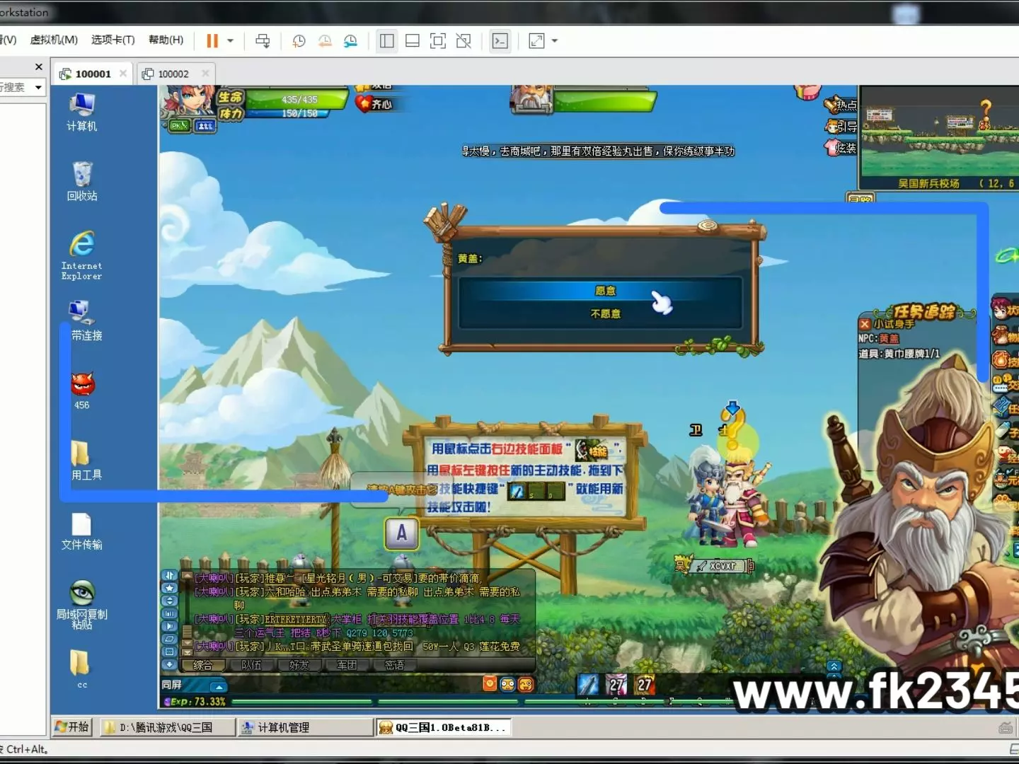
Task: Select the 密语 chat tab
Action: click(395, 665)
